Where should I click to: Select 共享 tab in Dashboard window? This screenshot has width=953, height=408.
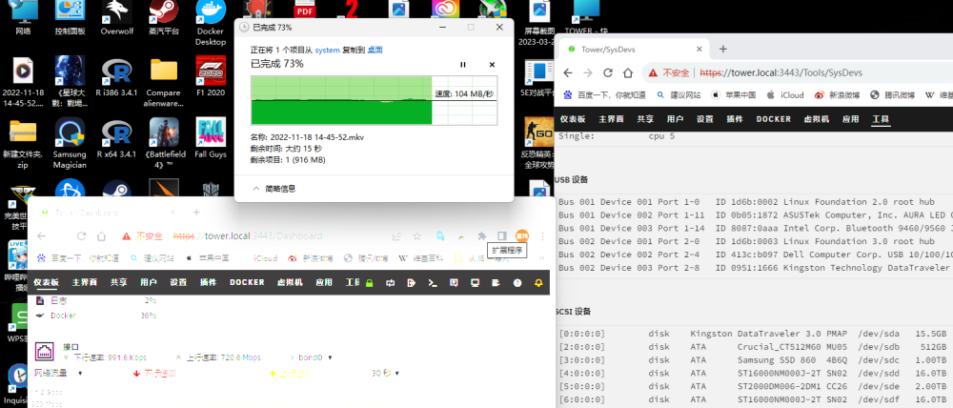click(x=118, y=283)
